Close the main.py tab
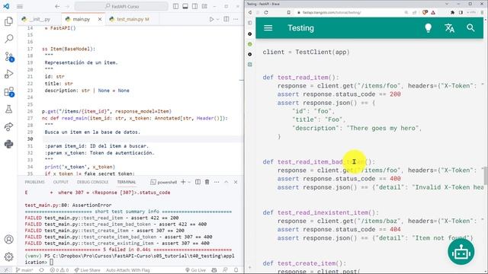Screen dimensions: 488x274 100,19
